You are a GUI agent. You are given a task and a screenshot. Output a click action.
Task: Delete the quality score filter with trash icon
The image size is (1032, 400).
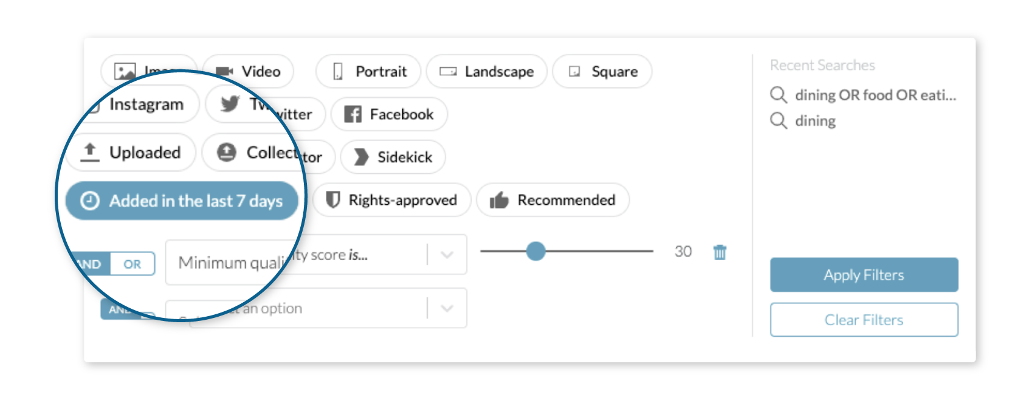click(x=720, y=252)
